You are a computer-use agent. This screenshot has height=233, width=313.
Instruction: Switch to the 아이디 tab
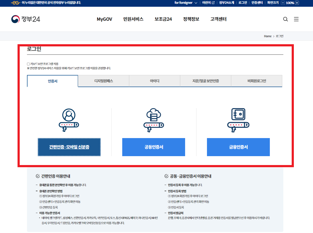tap(155, 81)
